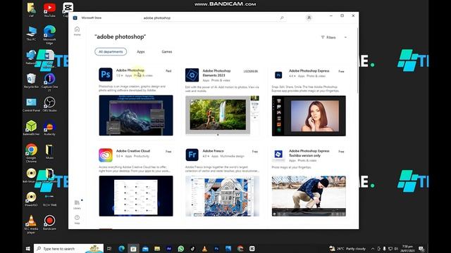
Task: Open Adobe Photoshop Elements 2023 title
Action: pos(216,73)
